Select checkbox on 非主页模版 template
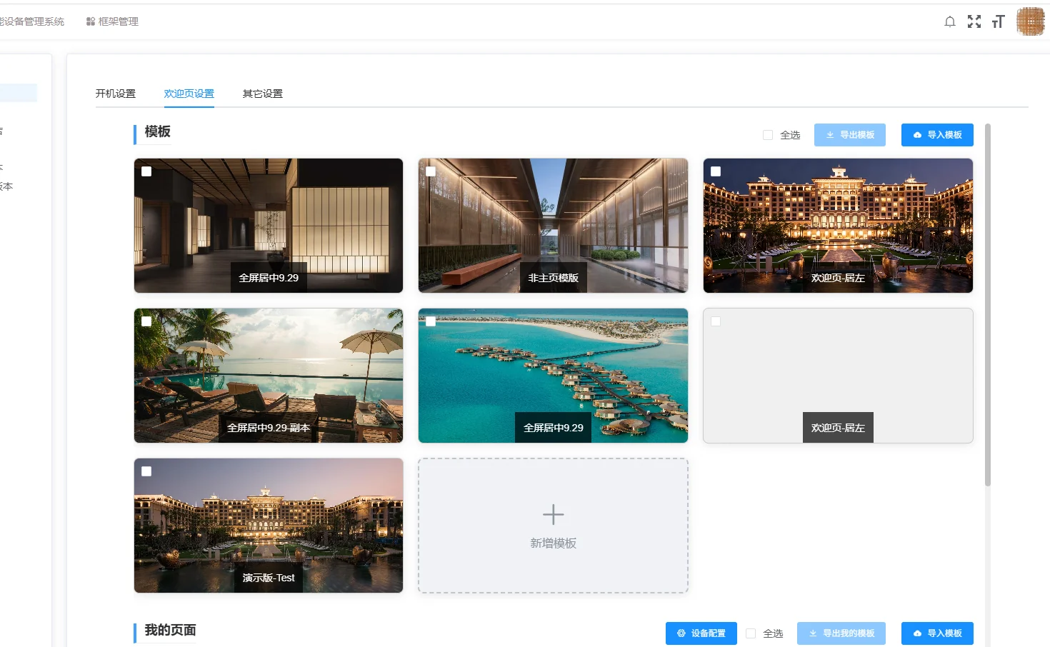 click(x=431, y=171)
